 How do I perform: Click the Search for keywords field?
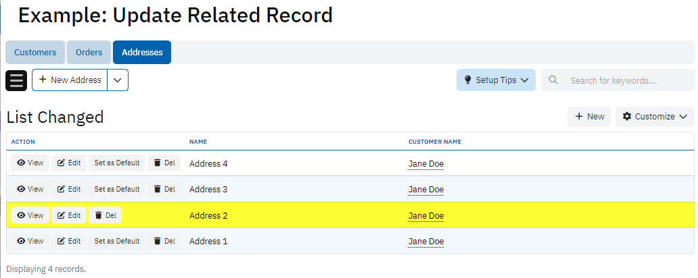[626, 80]
